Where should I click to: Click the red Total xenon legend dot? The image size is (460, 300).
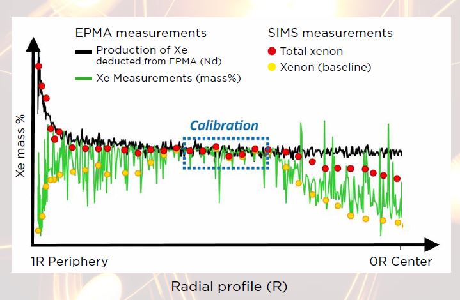pos(273,50)
